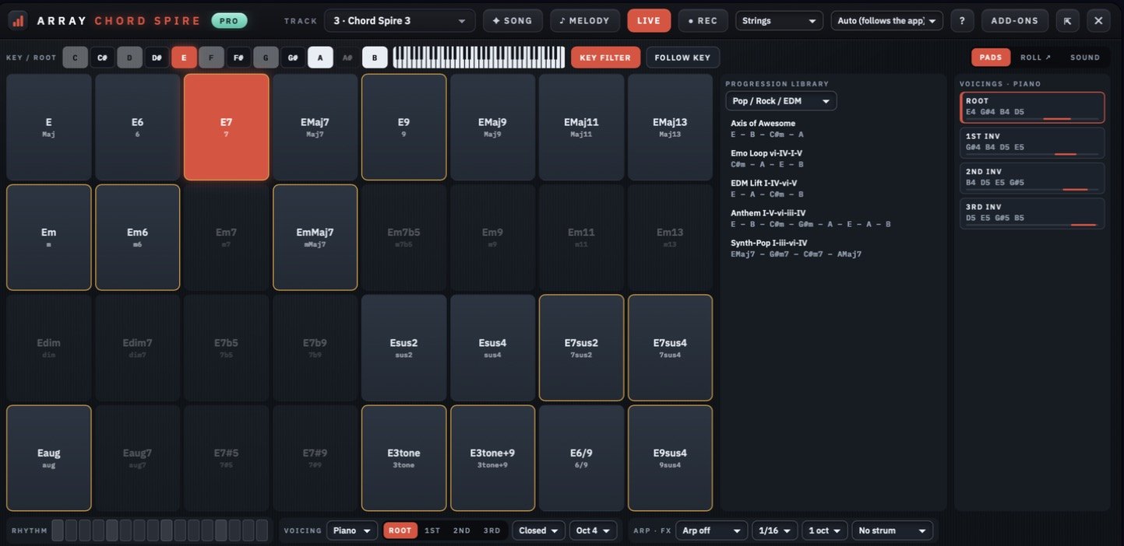The height and width of the screenshot is (546, 1124).
Task: Toggle the Follow Key button
Action: click(683, 58)
